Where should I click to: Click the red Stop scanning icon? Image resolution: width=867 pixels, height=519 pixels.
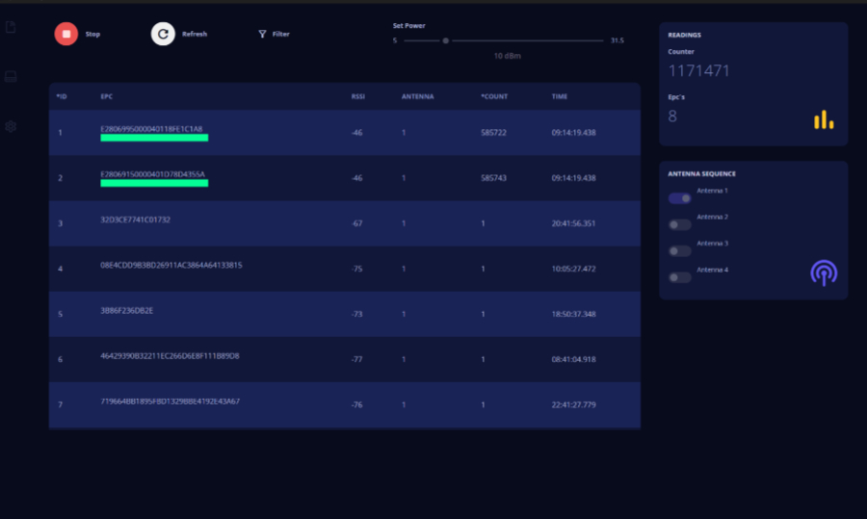pos(66,34)
